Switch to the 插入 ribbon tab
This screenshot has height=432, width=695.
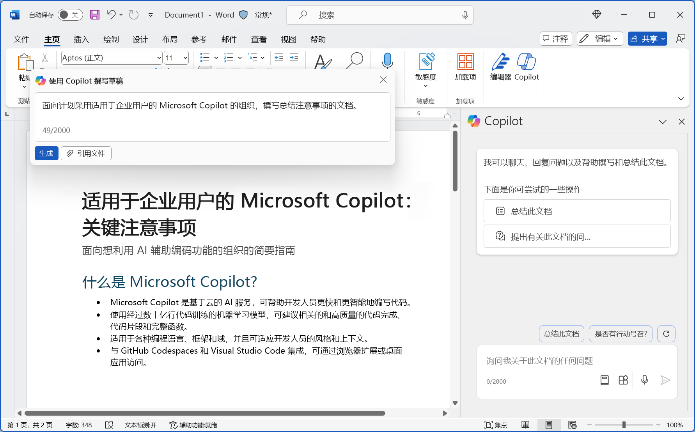click(82, 39)
